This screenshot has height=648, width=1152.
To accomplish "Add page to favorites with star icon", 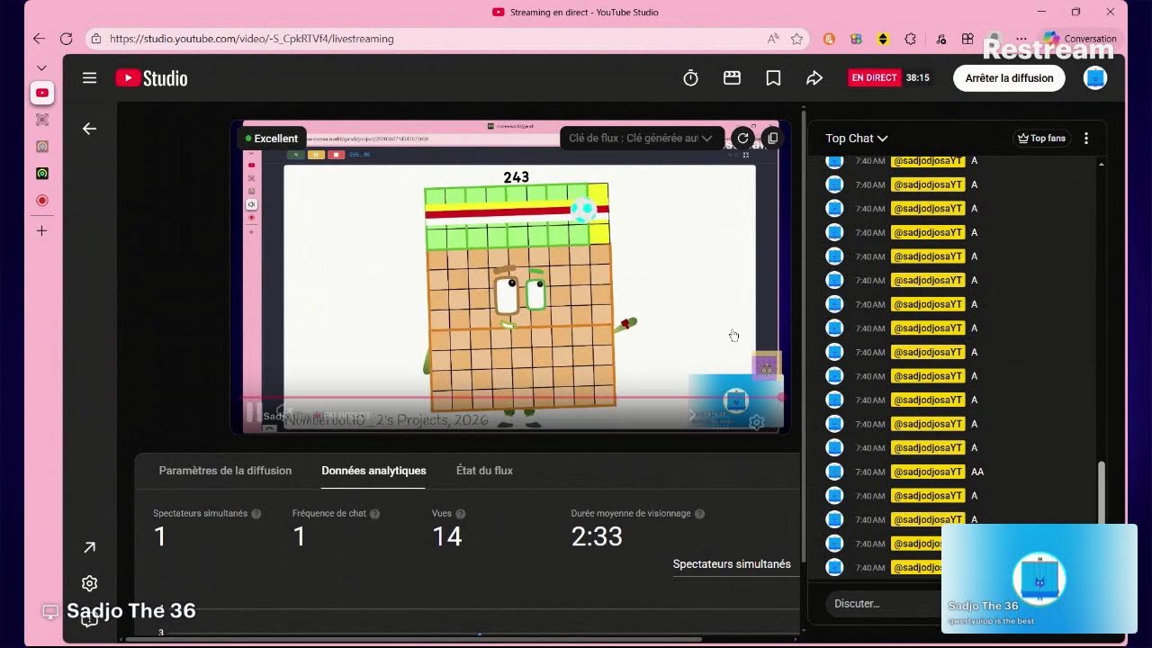I will [x=796, y=39].
